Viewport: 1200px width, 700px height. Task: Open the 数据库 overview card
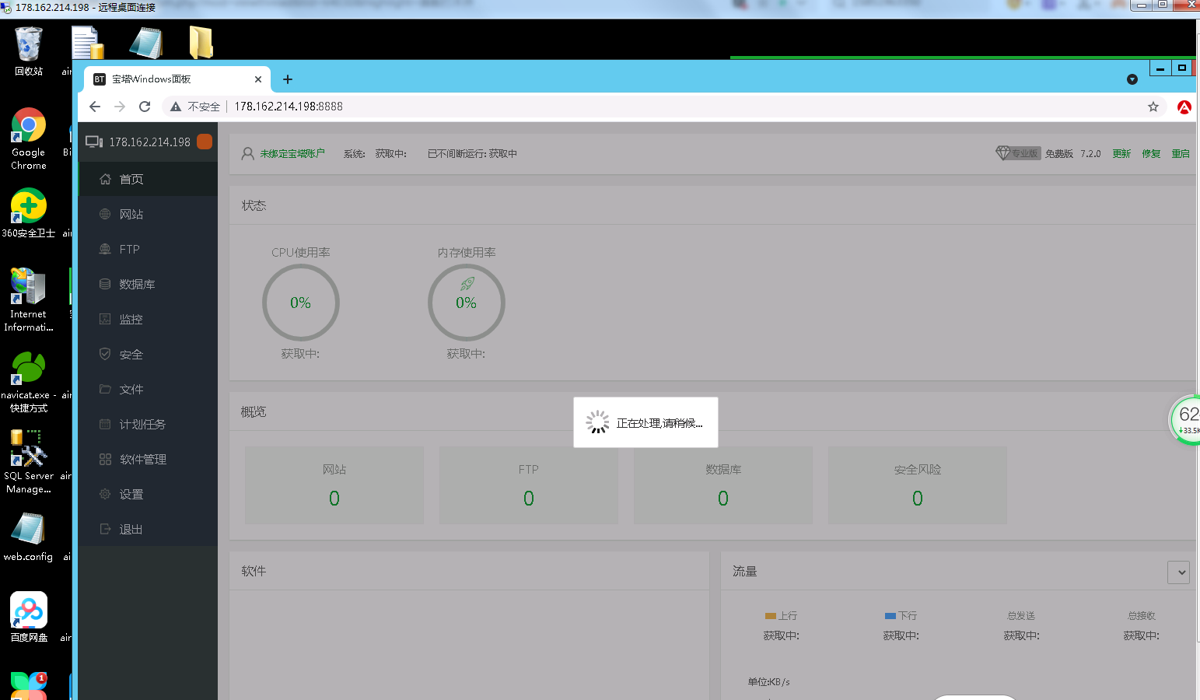click(723, 485)
